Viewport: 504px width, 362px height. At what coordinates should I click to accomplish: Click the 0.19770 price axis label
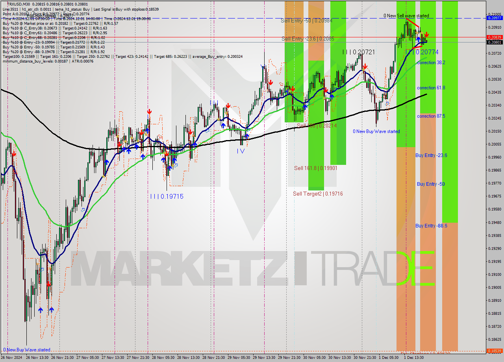pos(495,183)
